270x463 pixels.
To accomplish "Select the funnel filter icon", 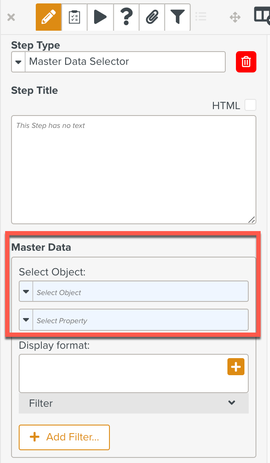I will click(178, 17).
